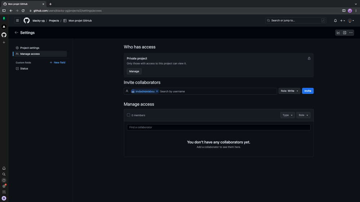Image resolution: width=360 pixels, height=202 pixels.
Task: Open project Insights chart icon
Action: (338, 32)
